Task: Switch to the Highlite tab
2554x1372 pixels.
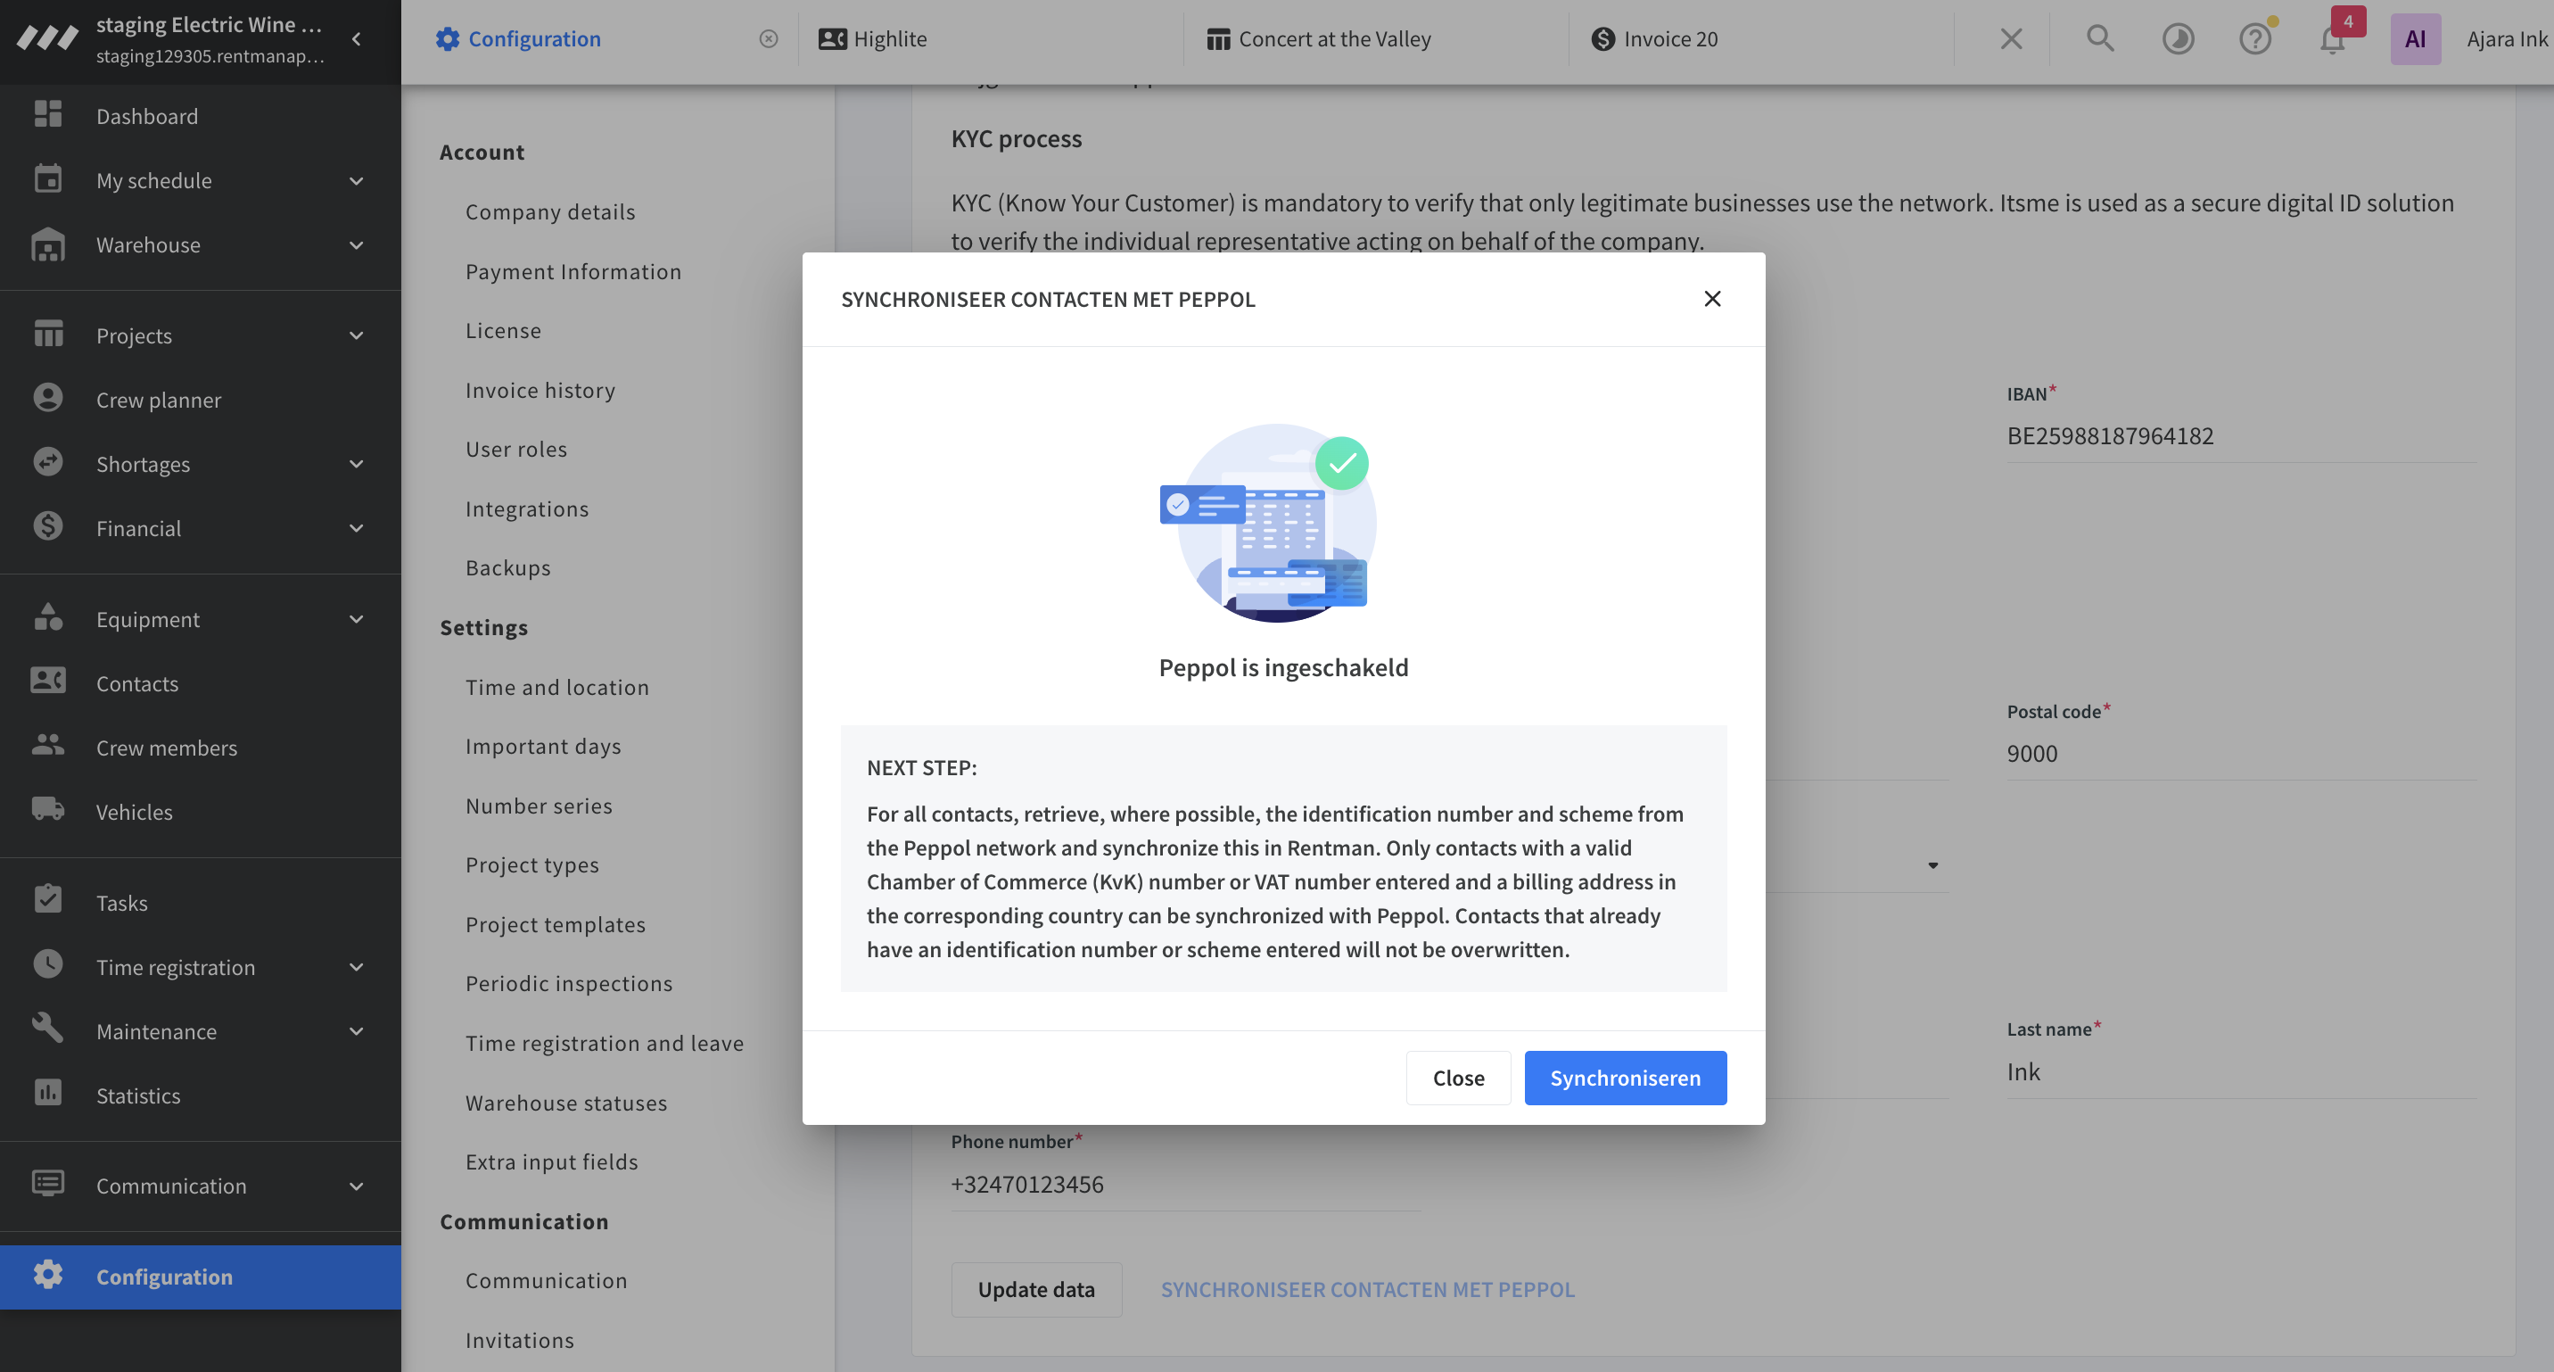Action: 872,38
